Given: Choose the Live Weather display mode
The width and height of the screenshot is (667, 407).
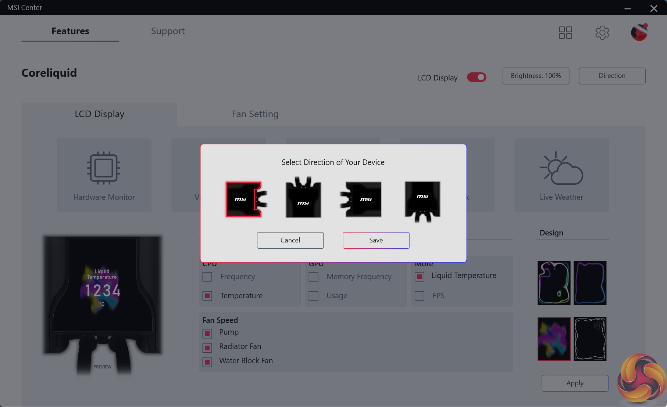Looking at the screenshot, I should pos(561,175).
